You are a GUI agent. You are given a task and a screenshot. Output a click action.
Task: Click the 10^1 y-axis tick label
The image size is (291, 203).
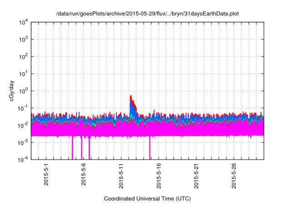(x=23, y=74)
